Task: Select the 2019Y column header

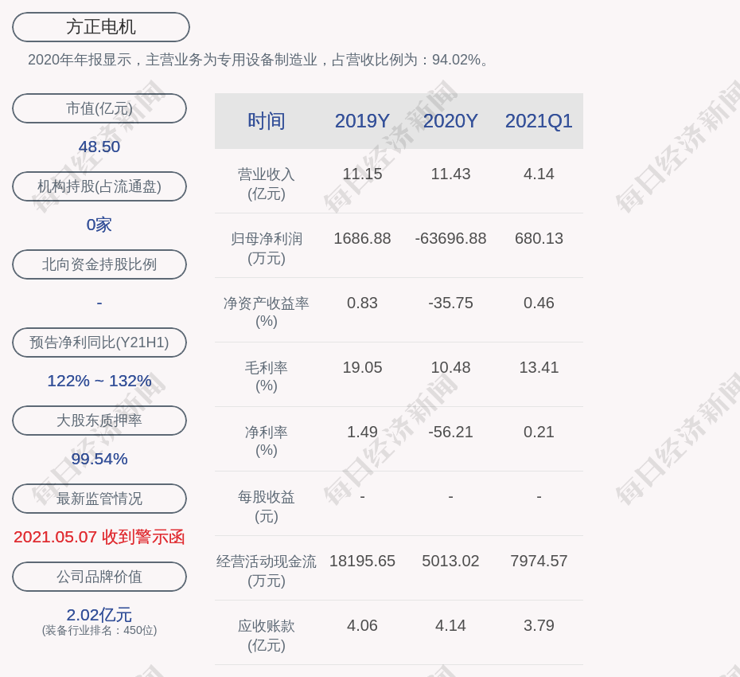Action: (x=362, y=121)
